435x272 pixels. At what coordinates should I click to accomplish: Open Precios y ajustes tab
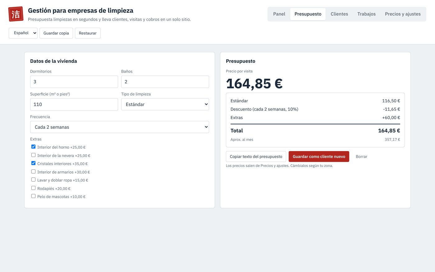pyautogui.click(x=403, y=14)
